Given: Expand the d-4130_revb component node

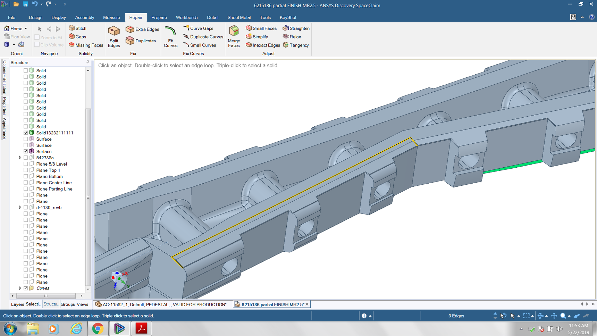Looking at the screenshot, I should 20,208.
